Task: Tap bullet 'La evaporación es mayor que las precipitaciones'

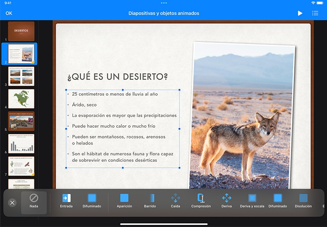Action: (x=124, y=115)
